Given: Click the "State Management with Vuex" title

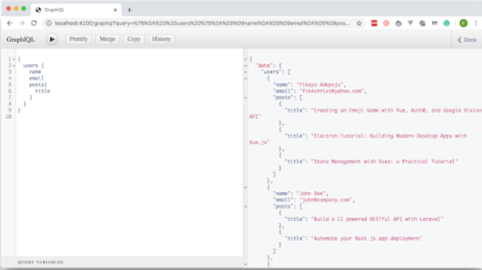Looking at the screenshot, I should [x=385, y=161].
